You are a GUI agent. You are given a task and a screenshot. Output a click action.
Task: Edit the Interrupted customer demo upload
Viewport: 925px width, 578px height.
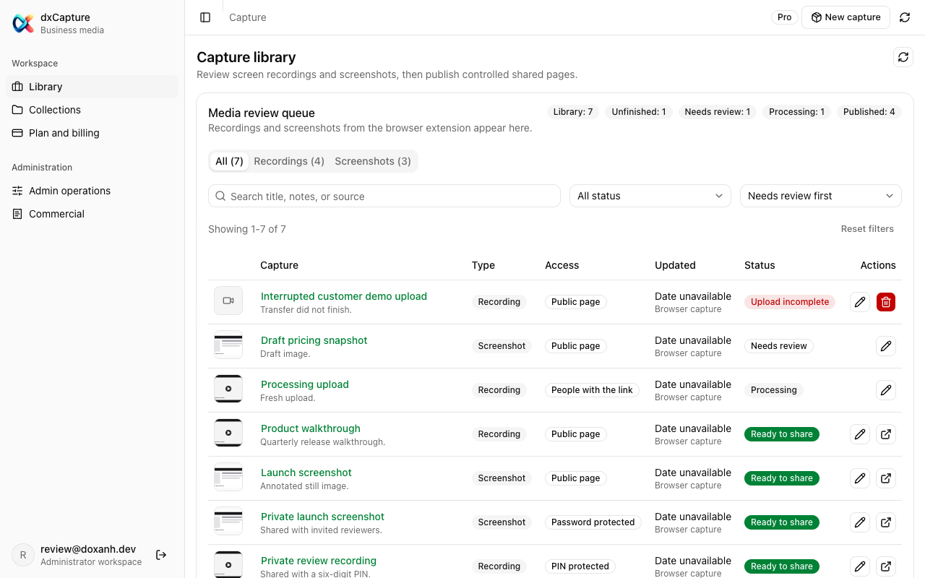click(x=860, y=302)
